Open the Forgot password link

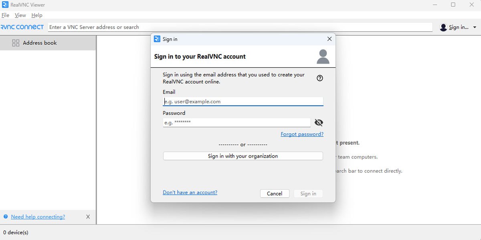point(302,134)
